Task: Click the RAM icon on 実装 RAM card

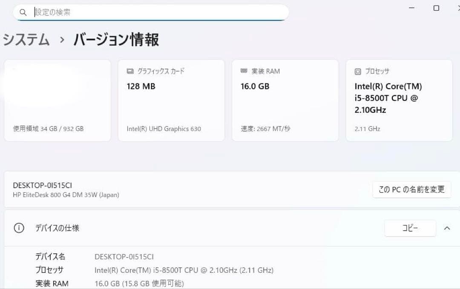Action: pos(244,71)
